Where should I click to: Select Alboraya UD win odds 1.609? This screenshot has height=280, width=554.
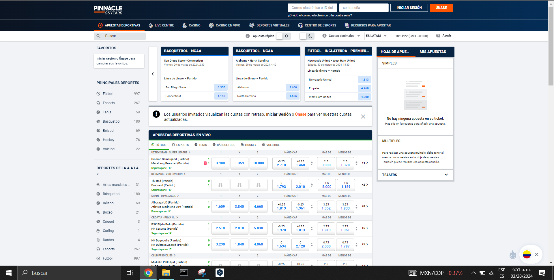pos(220,207)
